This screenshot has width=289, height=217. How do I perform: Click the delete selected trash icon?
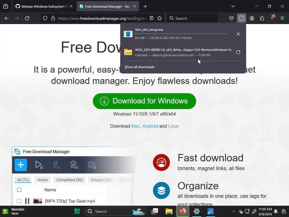(x=74, y=165)
